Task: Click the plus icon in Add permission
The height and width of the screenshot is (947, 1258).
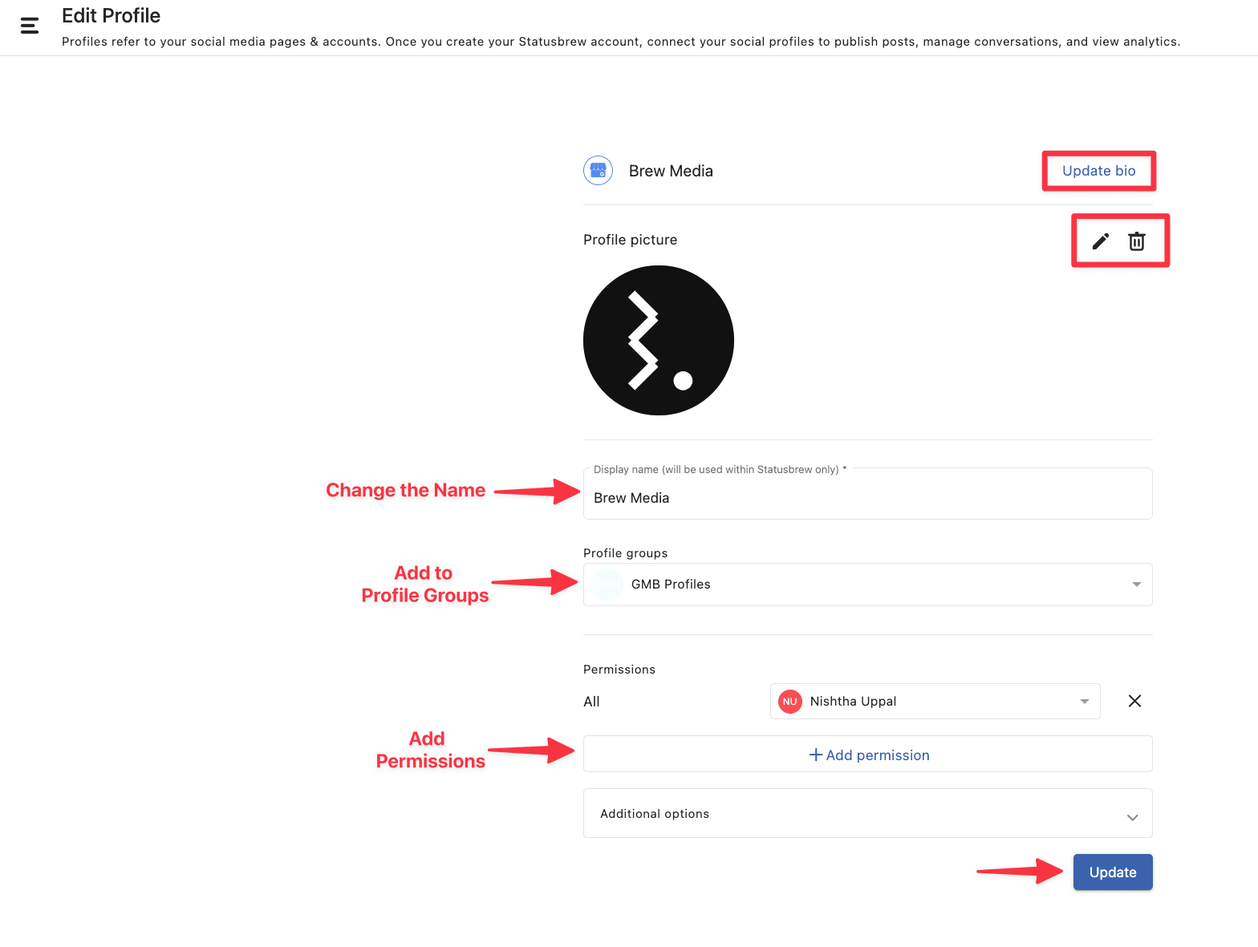Action: 816,755
